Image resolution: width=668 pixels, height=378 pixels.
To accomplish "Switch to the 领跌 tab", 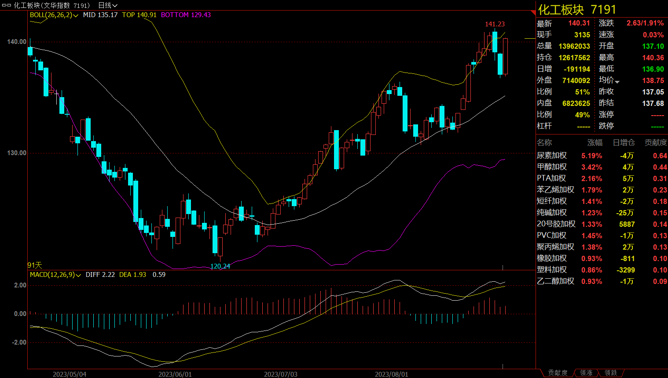I will pyautogui.click(x=611, y=373).
